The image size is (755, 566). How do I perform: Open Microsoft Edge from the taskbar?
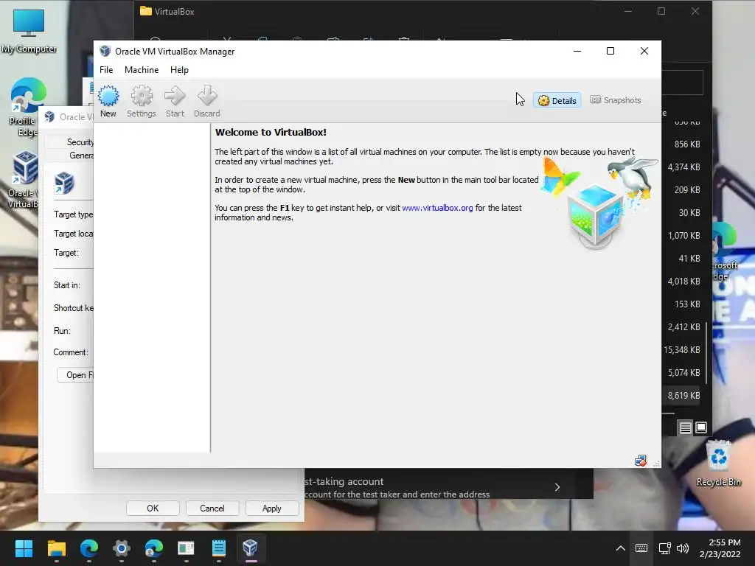(x=89, y=548)
